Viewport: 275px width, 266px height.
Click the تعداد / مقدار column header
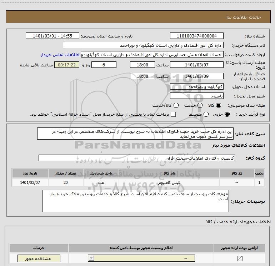(x=66, y=174)
